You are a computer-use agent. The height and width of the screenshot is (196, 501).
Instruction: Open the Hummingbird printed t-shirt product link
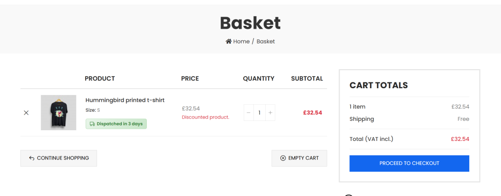click(x=125, y=100)
